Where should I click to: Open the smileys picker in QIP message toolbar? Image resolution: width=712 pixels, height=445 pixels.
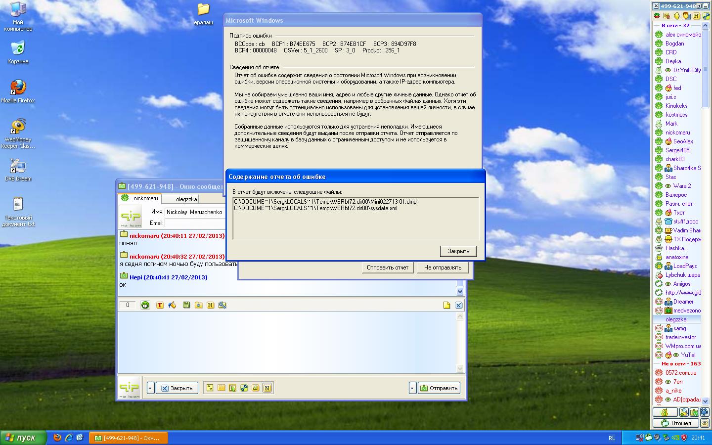145,305
